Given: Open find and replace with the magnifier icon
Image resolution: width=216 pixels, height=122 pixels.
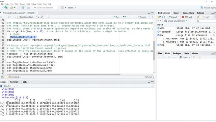Looking at the screenshot, I should (x=37, y=17).
